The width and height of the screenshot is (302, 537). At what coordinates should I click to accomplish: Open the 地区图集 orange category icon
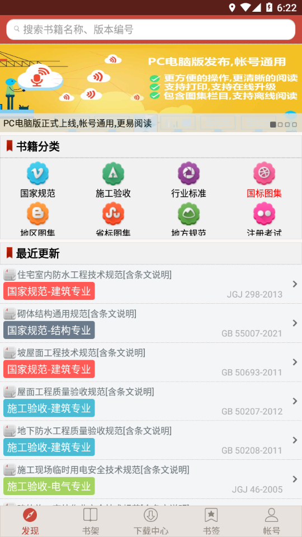pos(37,214)
